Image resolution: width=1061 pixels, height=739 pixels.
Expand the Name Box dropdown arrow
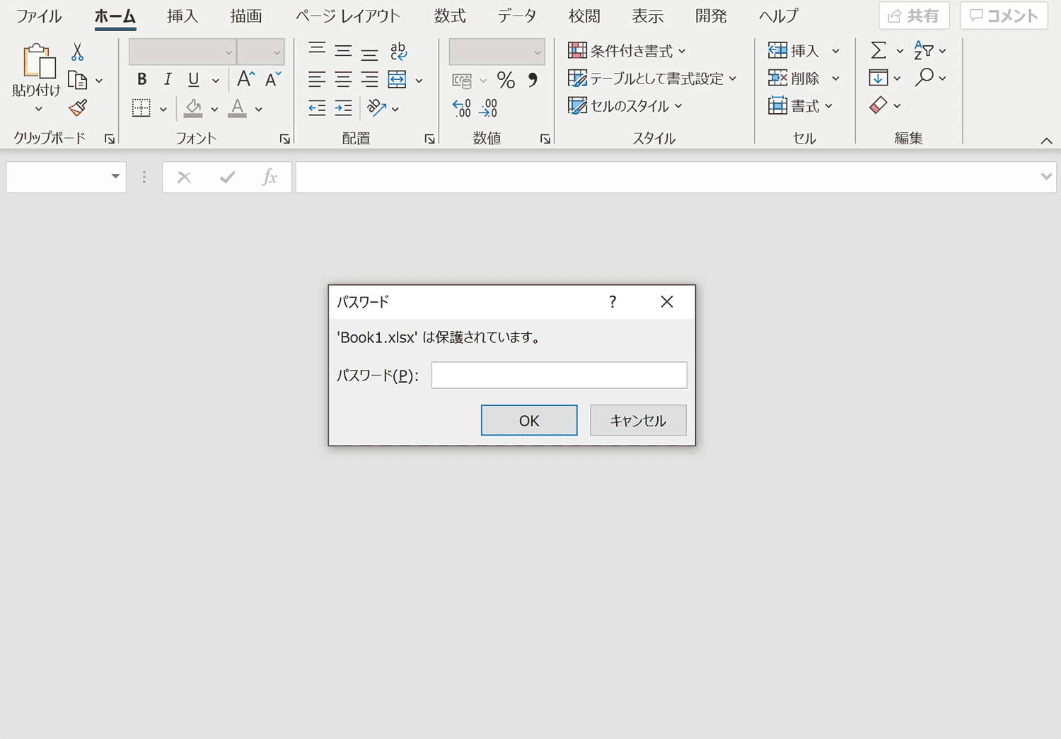[x=115, y=177]
